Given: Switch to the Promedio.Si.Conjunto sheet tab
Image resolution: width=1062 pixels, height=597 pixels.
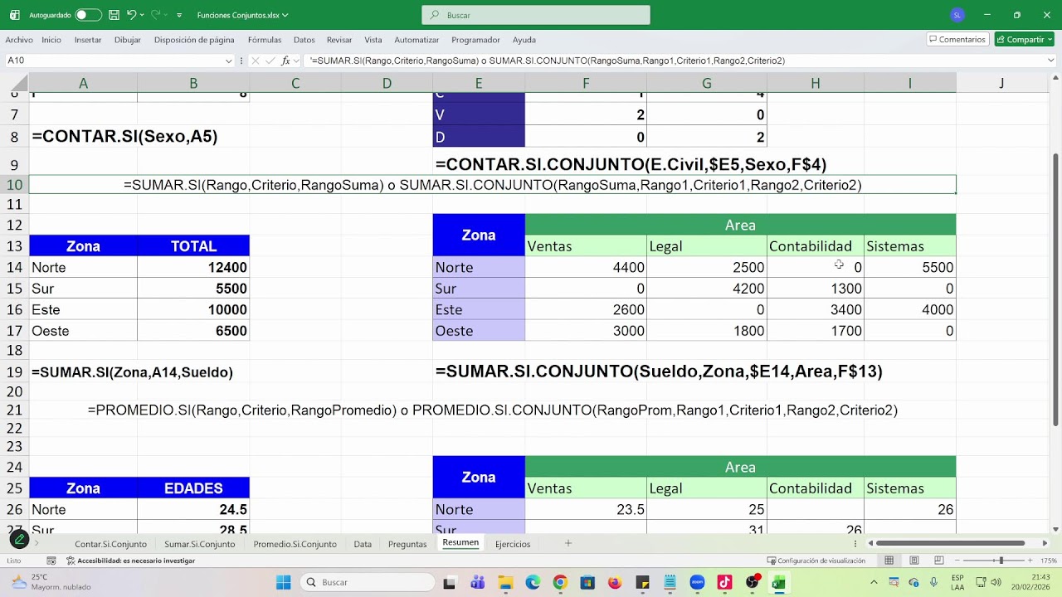Looking at the screenshot, I should 295,544.
